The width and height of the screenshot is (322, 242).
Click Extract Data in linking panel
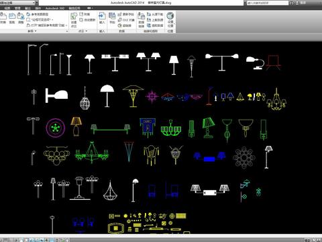point(155,26)
